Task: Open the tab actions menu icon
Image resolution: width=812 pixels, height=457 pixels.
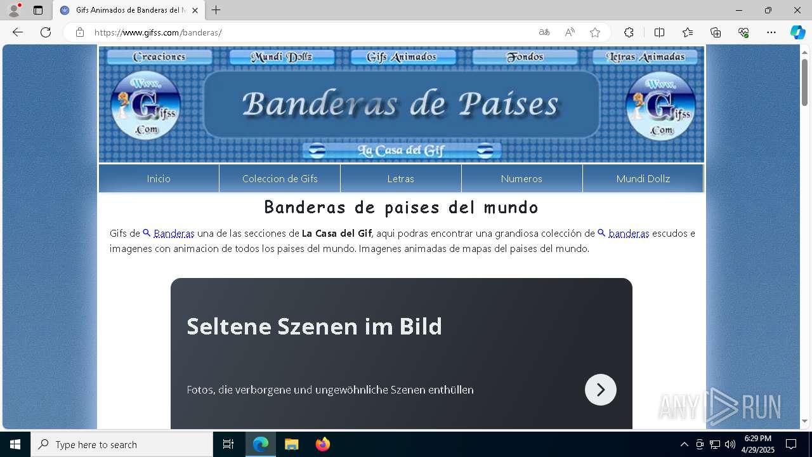Action: click(38, 10)
